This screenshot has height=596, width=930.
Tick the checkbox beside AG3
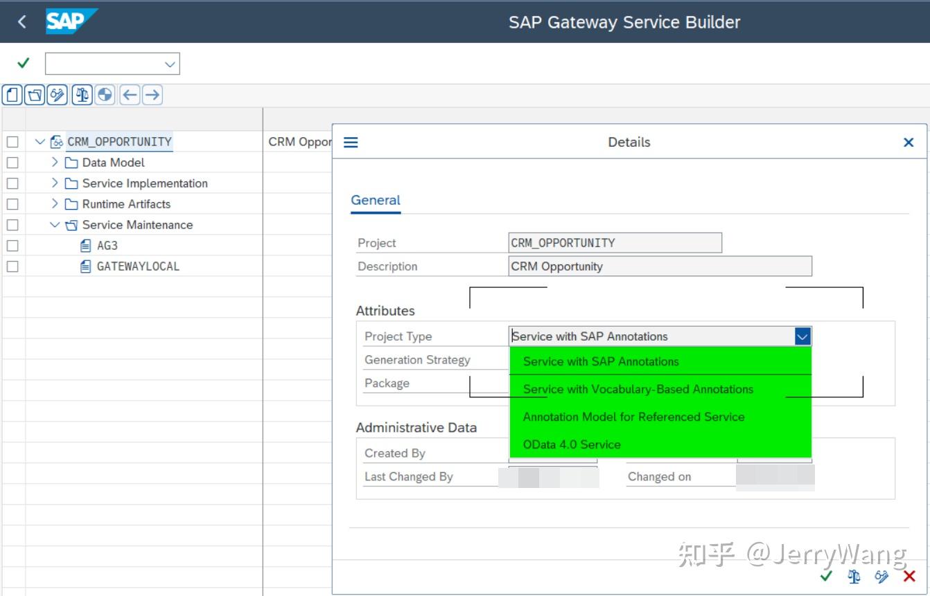tap(12, 245)
